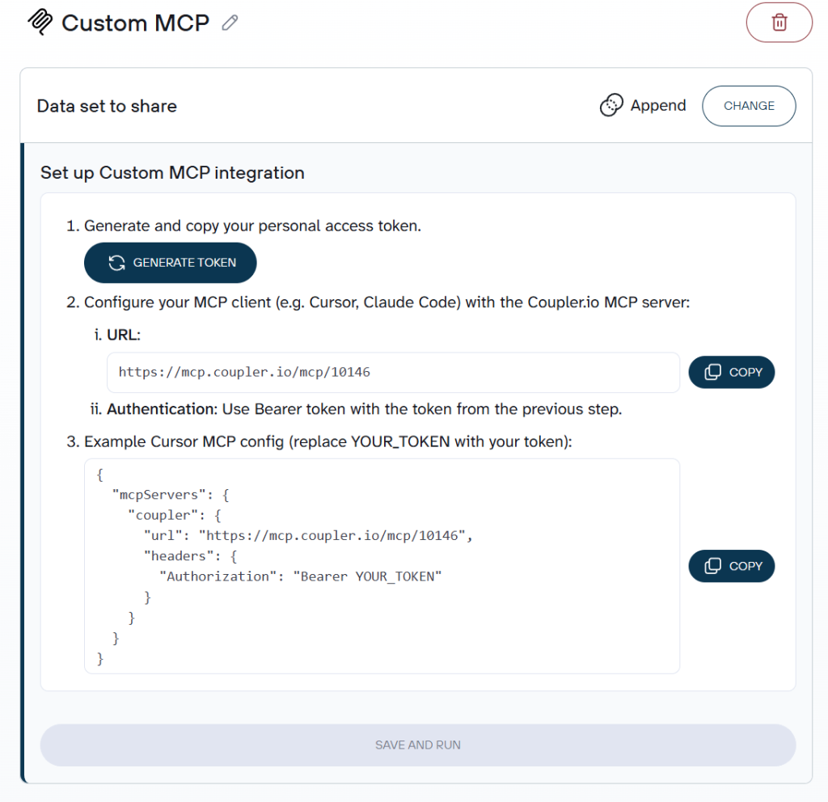Click the dashed-circle icon near Append
This screenshot has height=802, width=828.
click(x=611, y=105)
